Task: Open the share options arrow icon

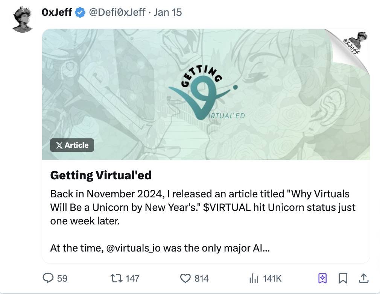Action: pos(363,278)
